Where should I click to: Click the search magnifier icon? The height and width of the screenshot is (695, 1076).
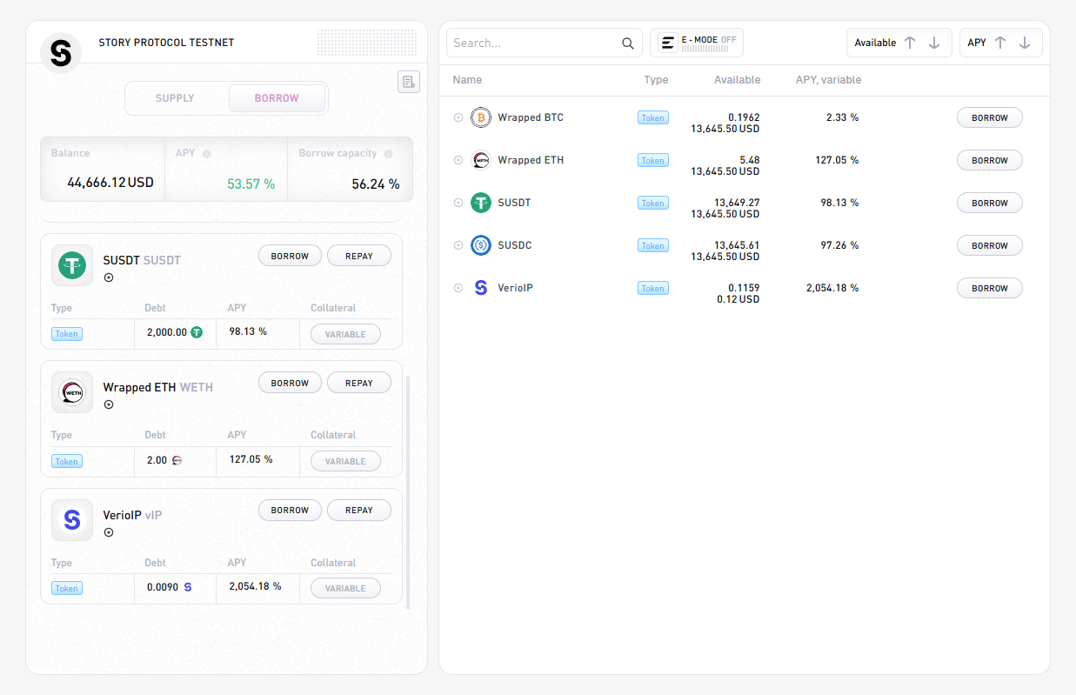click(x=628, y=43)
